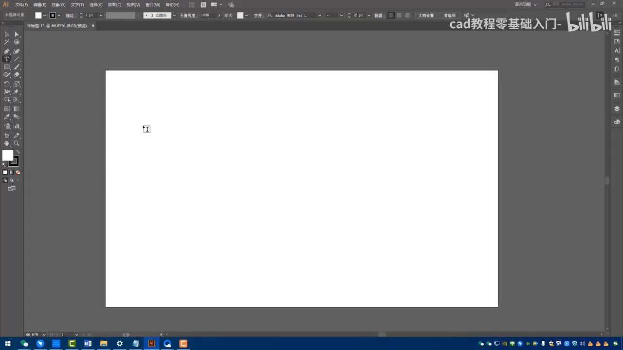Choose the Slice tool

coord(17,136)
